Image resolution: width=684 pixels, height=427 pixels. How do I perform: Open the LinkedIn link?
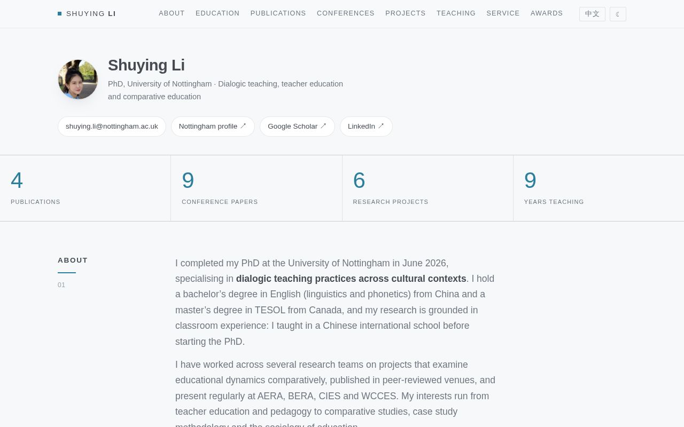pos(366,126)
